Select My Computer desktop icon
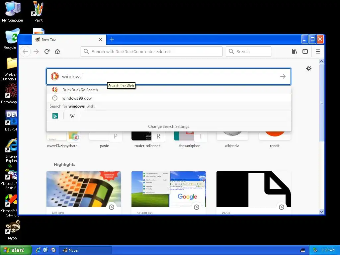 tap(13, 12)
